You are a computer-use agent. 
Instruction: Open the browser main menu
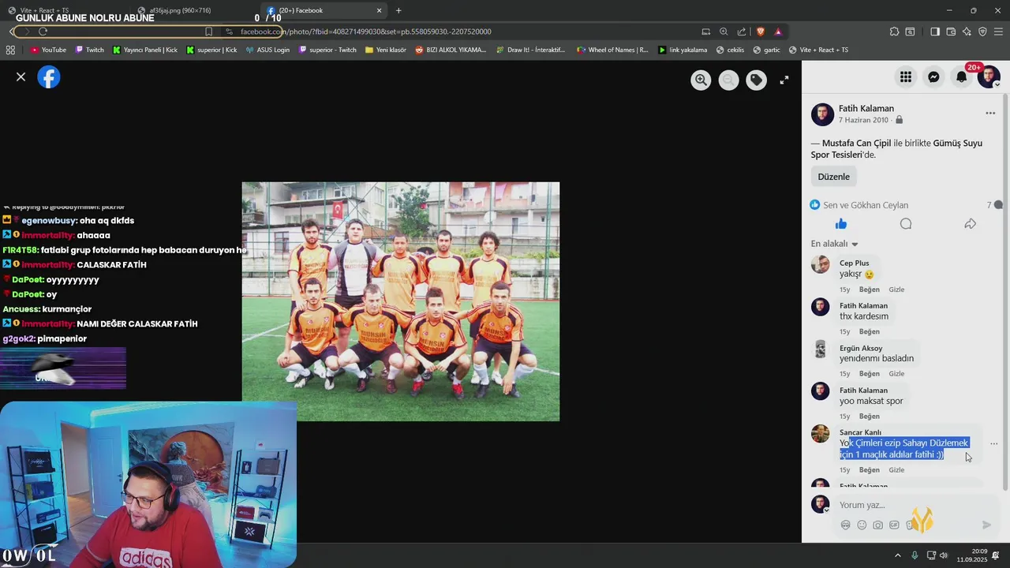pyautogui.click(x=999, y=32)
